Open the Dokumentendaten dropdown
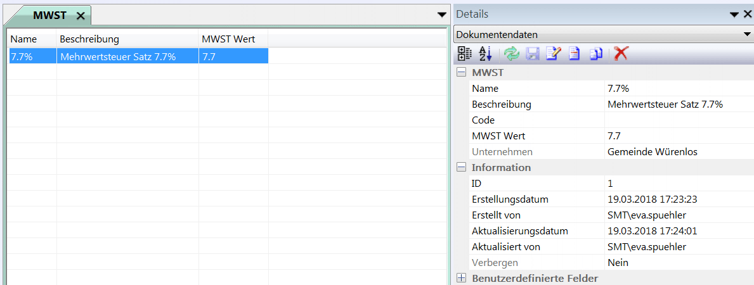This screenshot has height=285, width=754. tap(747, 34)
